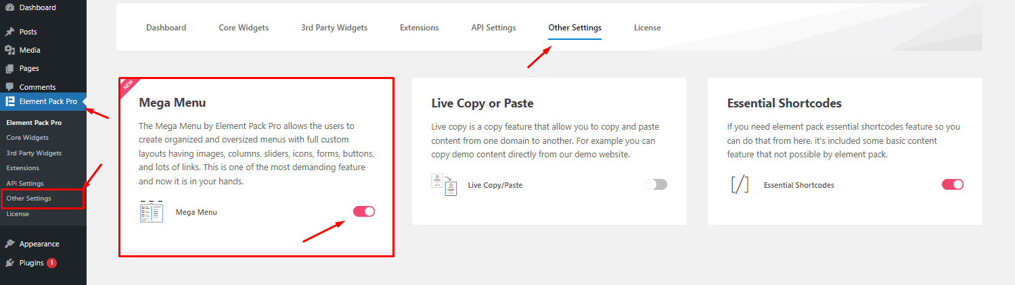This screenshot has width=1015, height=285.
Task: Click the Pages icon in sidebar
Action: 9,68
